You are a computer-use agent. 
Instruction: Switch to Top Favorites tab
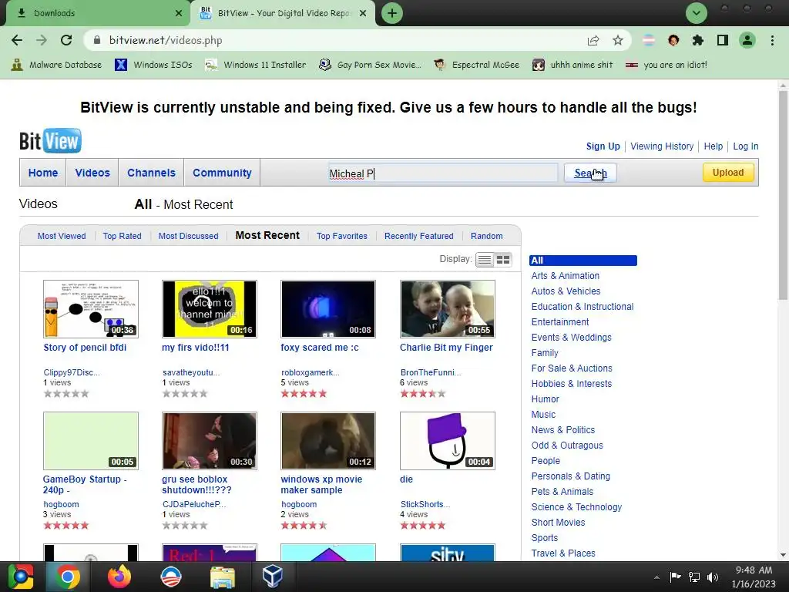(x=341, y=236)
